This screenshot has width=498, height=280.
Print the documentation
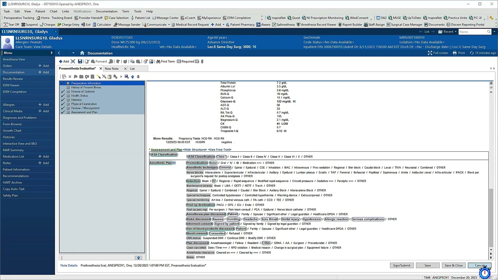coord(459,53)
